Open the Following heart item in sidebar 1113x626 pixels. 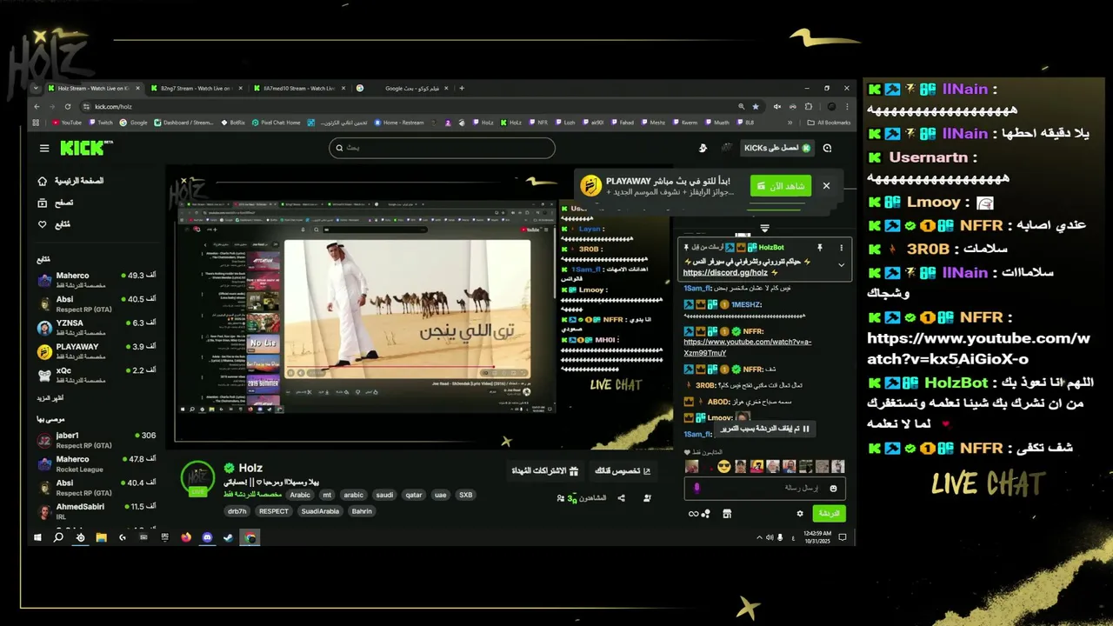pyautogui.click(x=53, y=224)
